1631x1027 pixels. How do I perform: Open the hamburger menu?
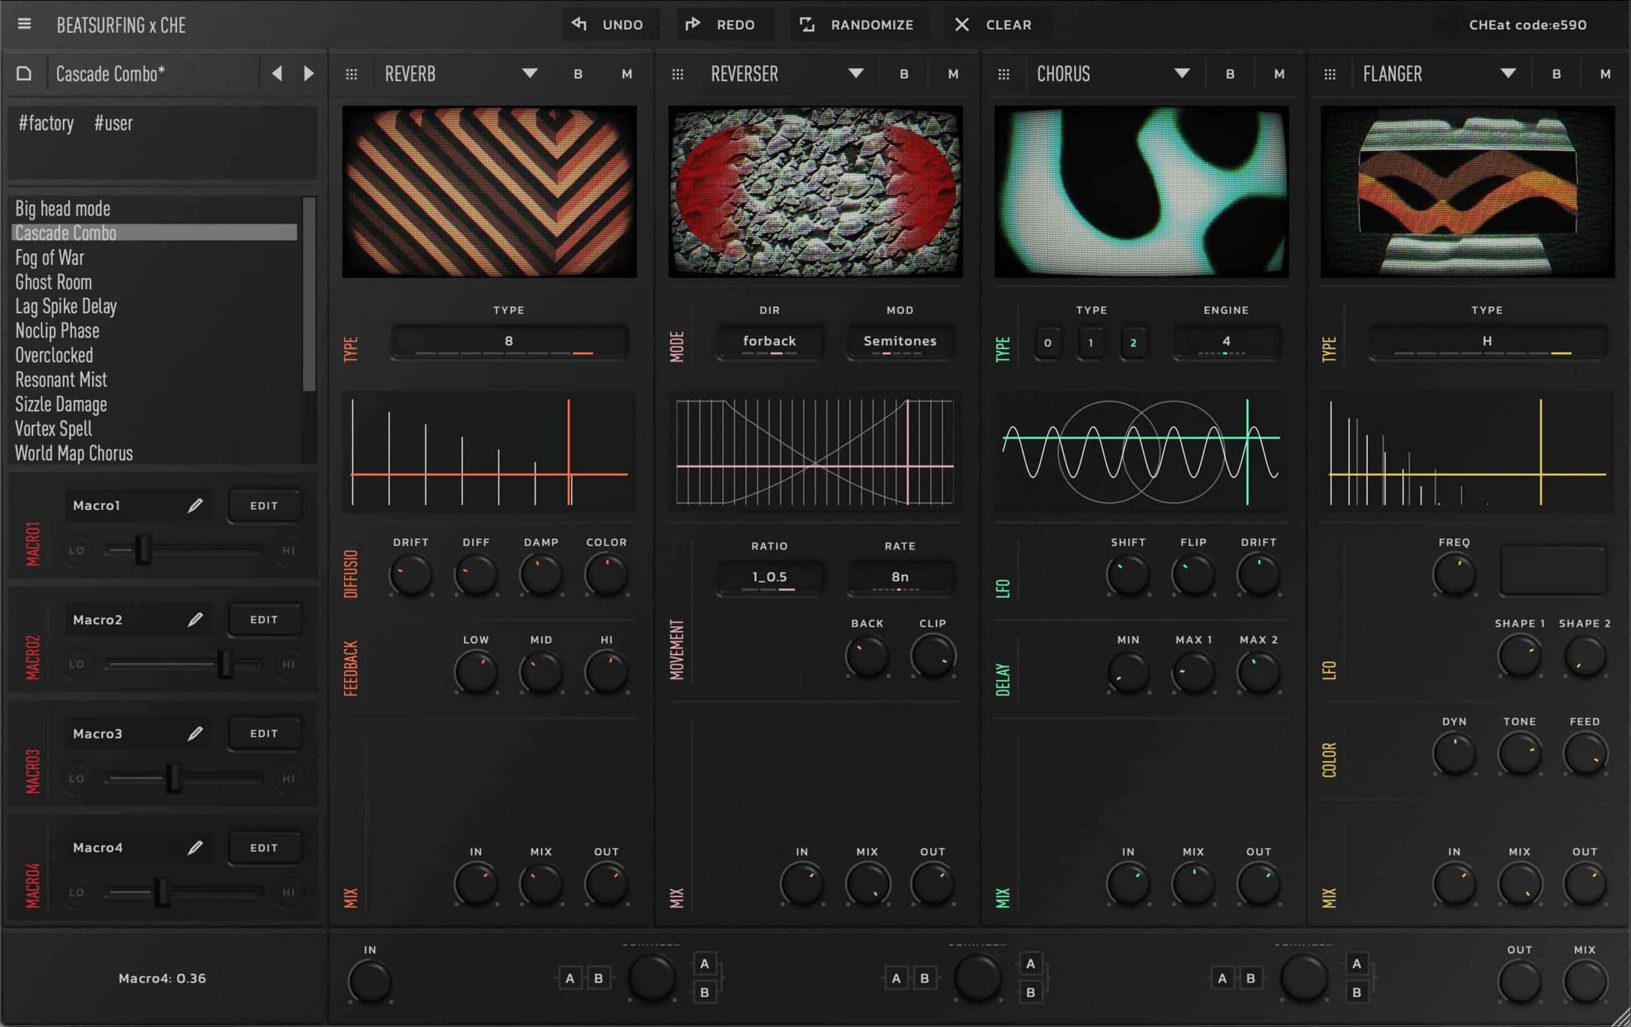(x=24, y=24)
